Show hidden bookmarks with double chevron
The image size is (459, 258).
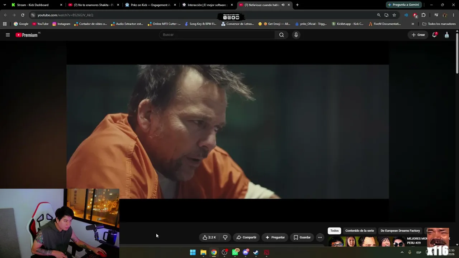[x=413, y=24]
